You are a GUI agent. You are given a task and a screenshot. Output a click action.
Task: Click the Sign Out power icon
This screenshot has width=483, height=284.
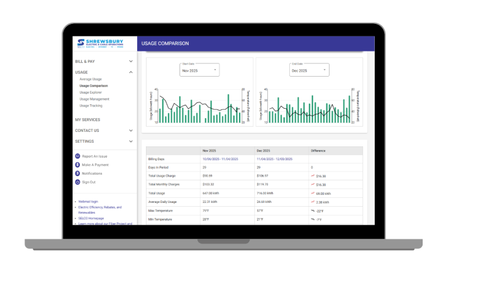[x=78, y=182]
